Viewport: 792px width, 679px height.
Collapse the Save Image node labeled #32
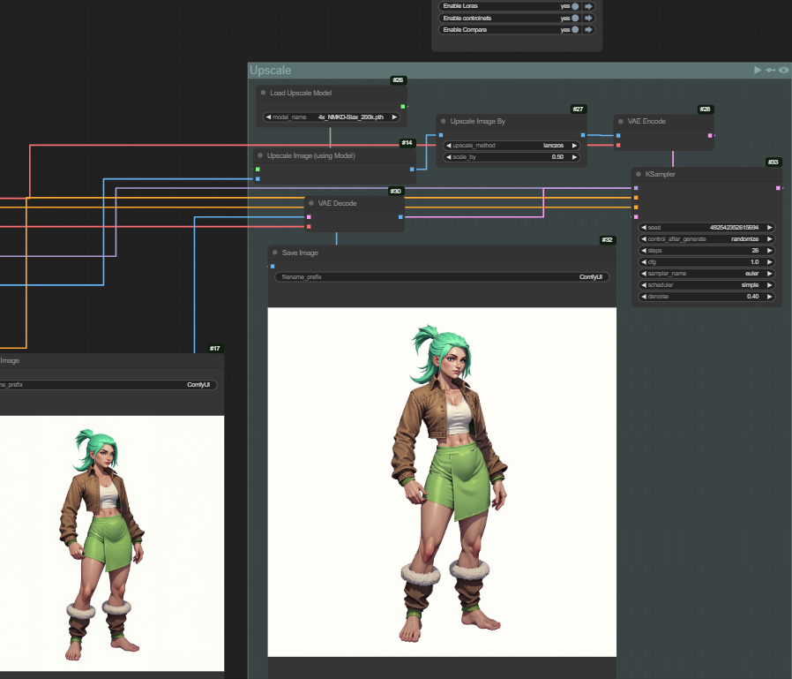[275, 253]
